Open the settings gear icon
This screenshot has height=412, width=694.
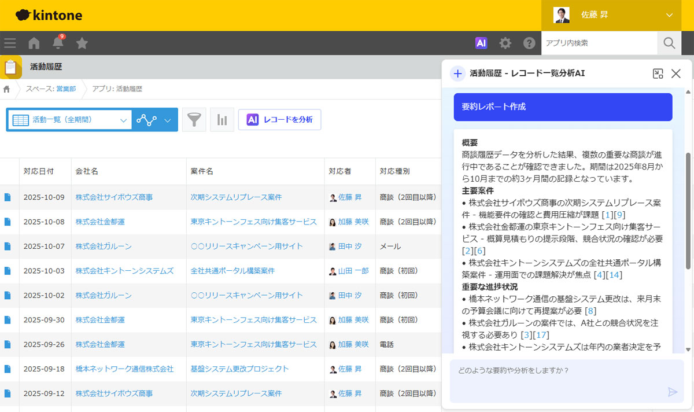[505, 42]
